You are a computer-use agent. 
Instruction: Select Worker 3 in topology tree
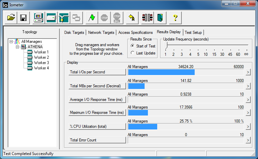[x=41, y=63]
